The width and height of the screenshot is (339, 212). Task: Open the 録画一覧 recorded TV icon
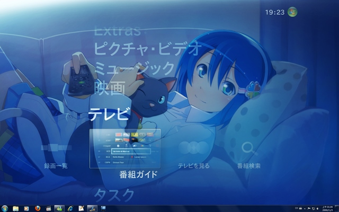[x=56, y=148]
